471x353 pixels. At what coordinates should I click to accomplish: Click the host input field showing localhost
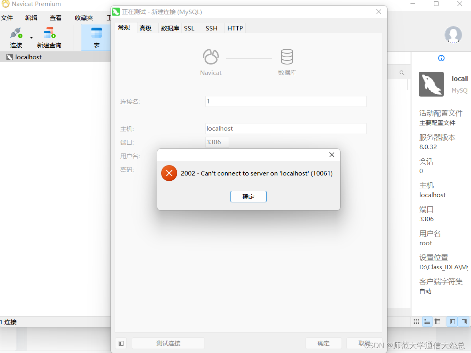[286, 129]
